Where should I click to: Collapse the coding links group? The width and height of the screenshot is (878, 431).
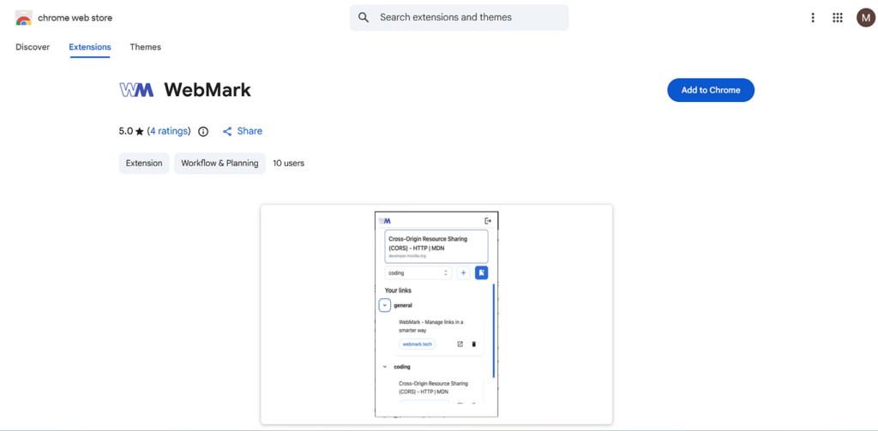click(385, 367)
